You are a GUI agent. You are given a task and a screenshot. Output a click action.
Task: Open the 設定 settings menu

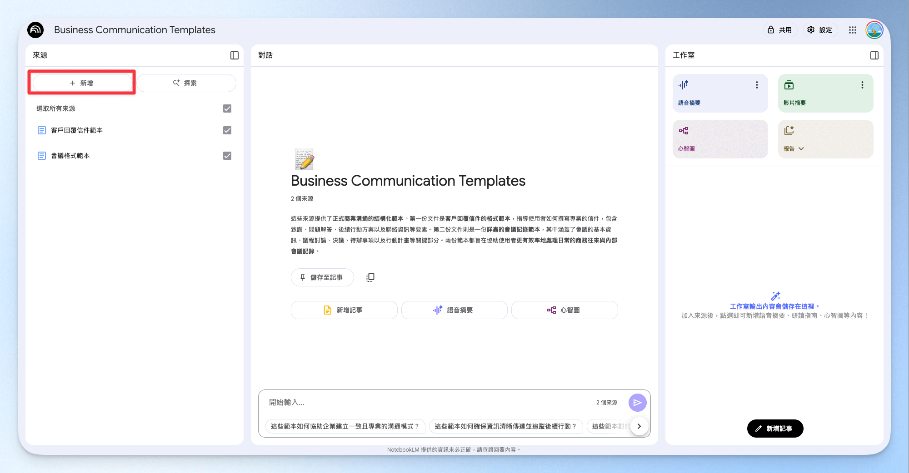pos(820,30)
